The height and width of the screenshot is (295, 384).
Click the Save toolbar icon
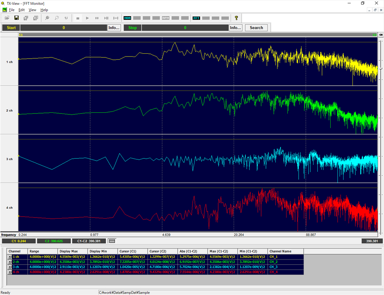tap(17, 18)
